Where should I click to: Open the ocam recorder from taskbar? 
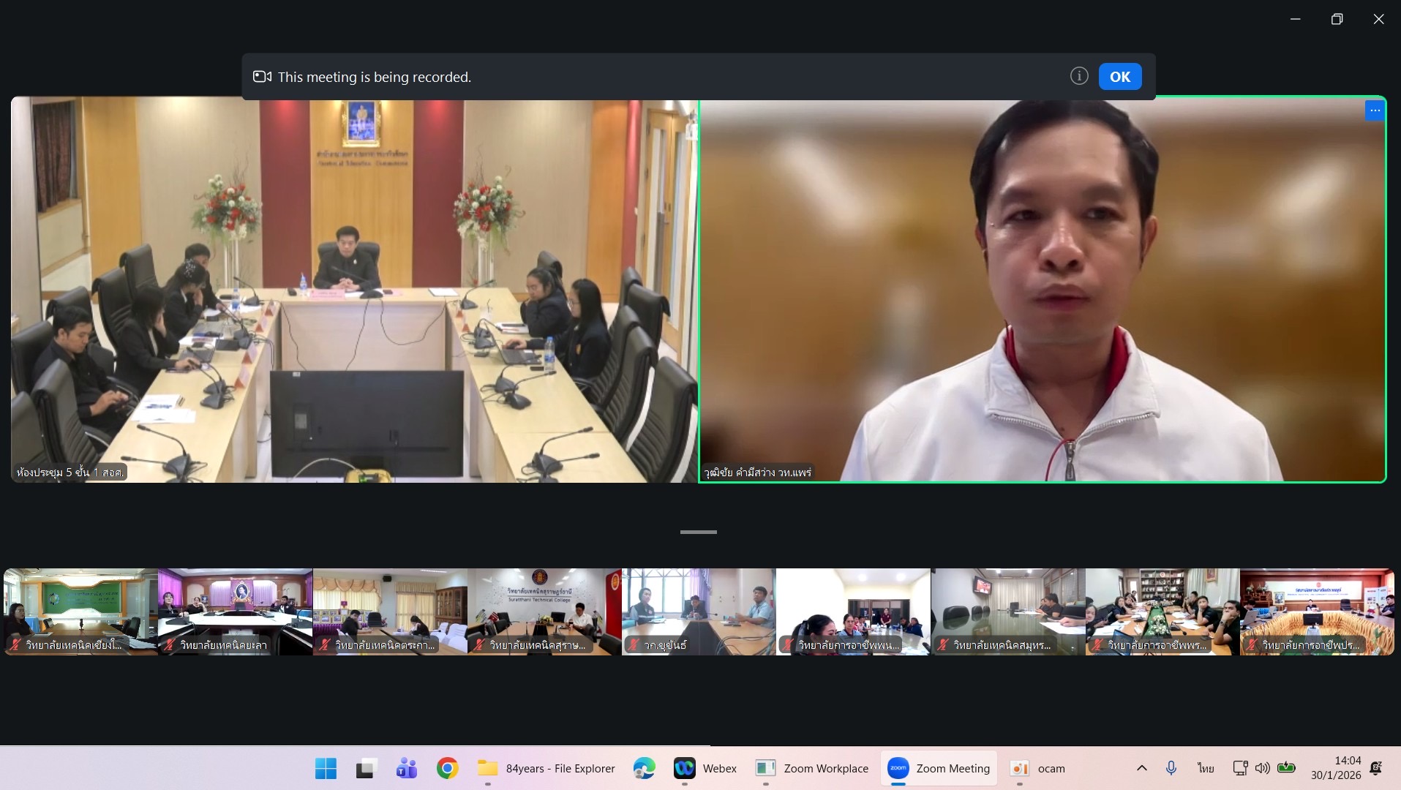coord(1037,768)
